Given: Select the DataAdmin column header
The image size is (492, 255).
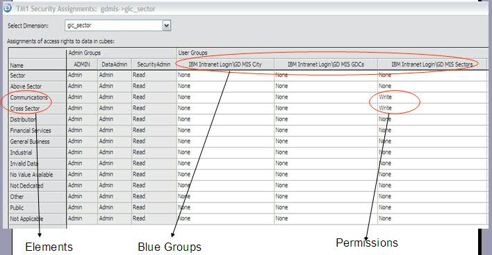Looking at the screenshot, I should 115,64.
